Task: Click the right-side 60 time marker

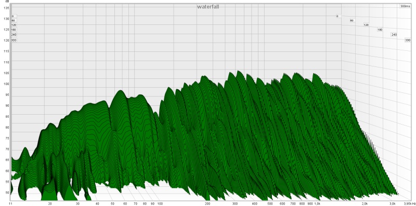Action: tap(352, 20)
